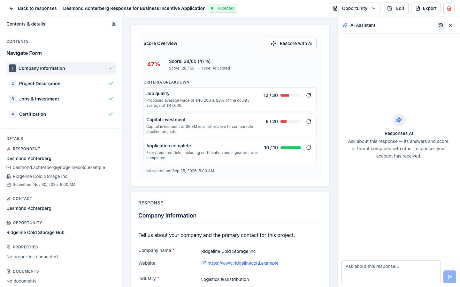Click the Company name value field
460x287 pixels.
click(x=228, y=251)
